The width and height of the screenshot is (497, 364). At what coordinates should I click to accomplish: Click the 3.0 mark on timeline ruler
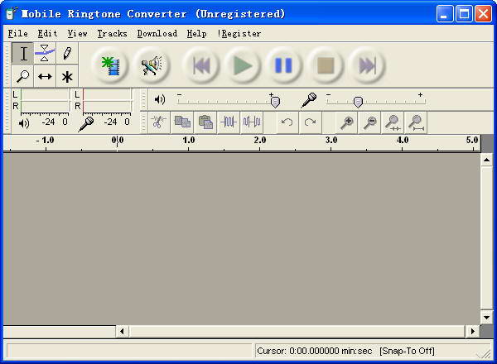click(x=331, y=140)
